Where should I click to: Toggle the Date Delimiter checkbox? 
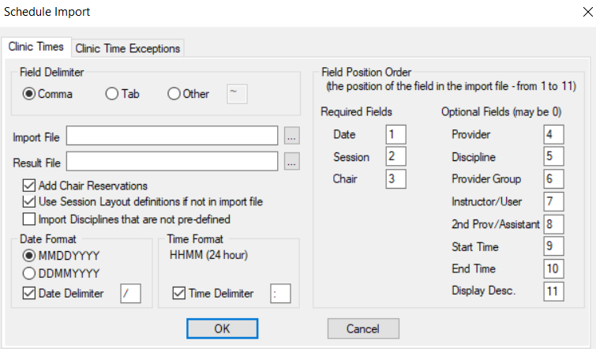pos(30,294)
